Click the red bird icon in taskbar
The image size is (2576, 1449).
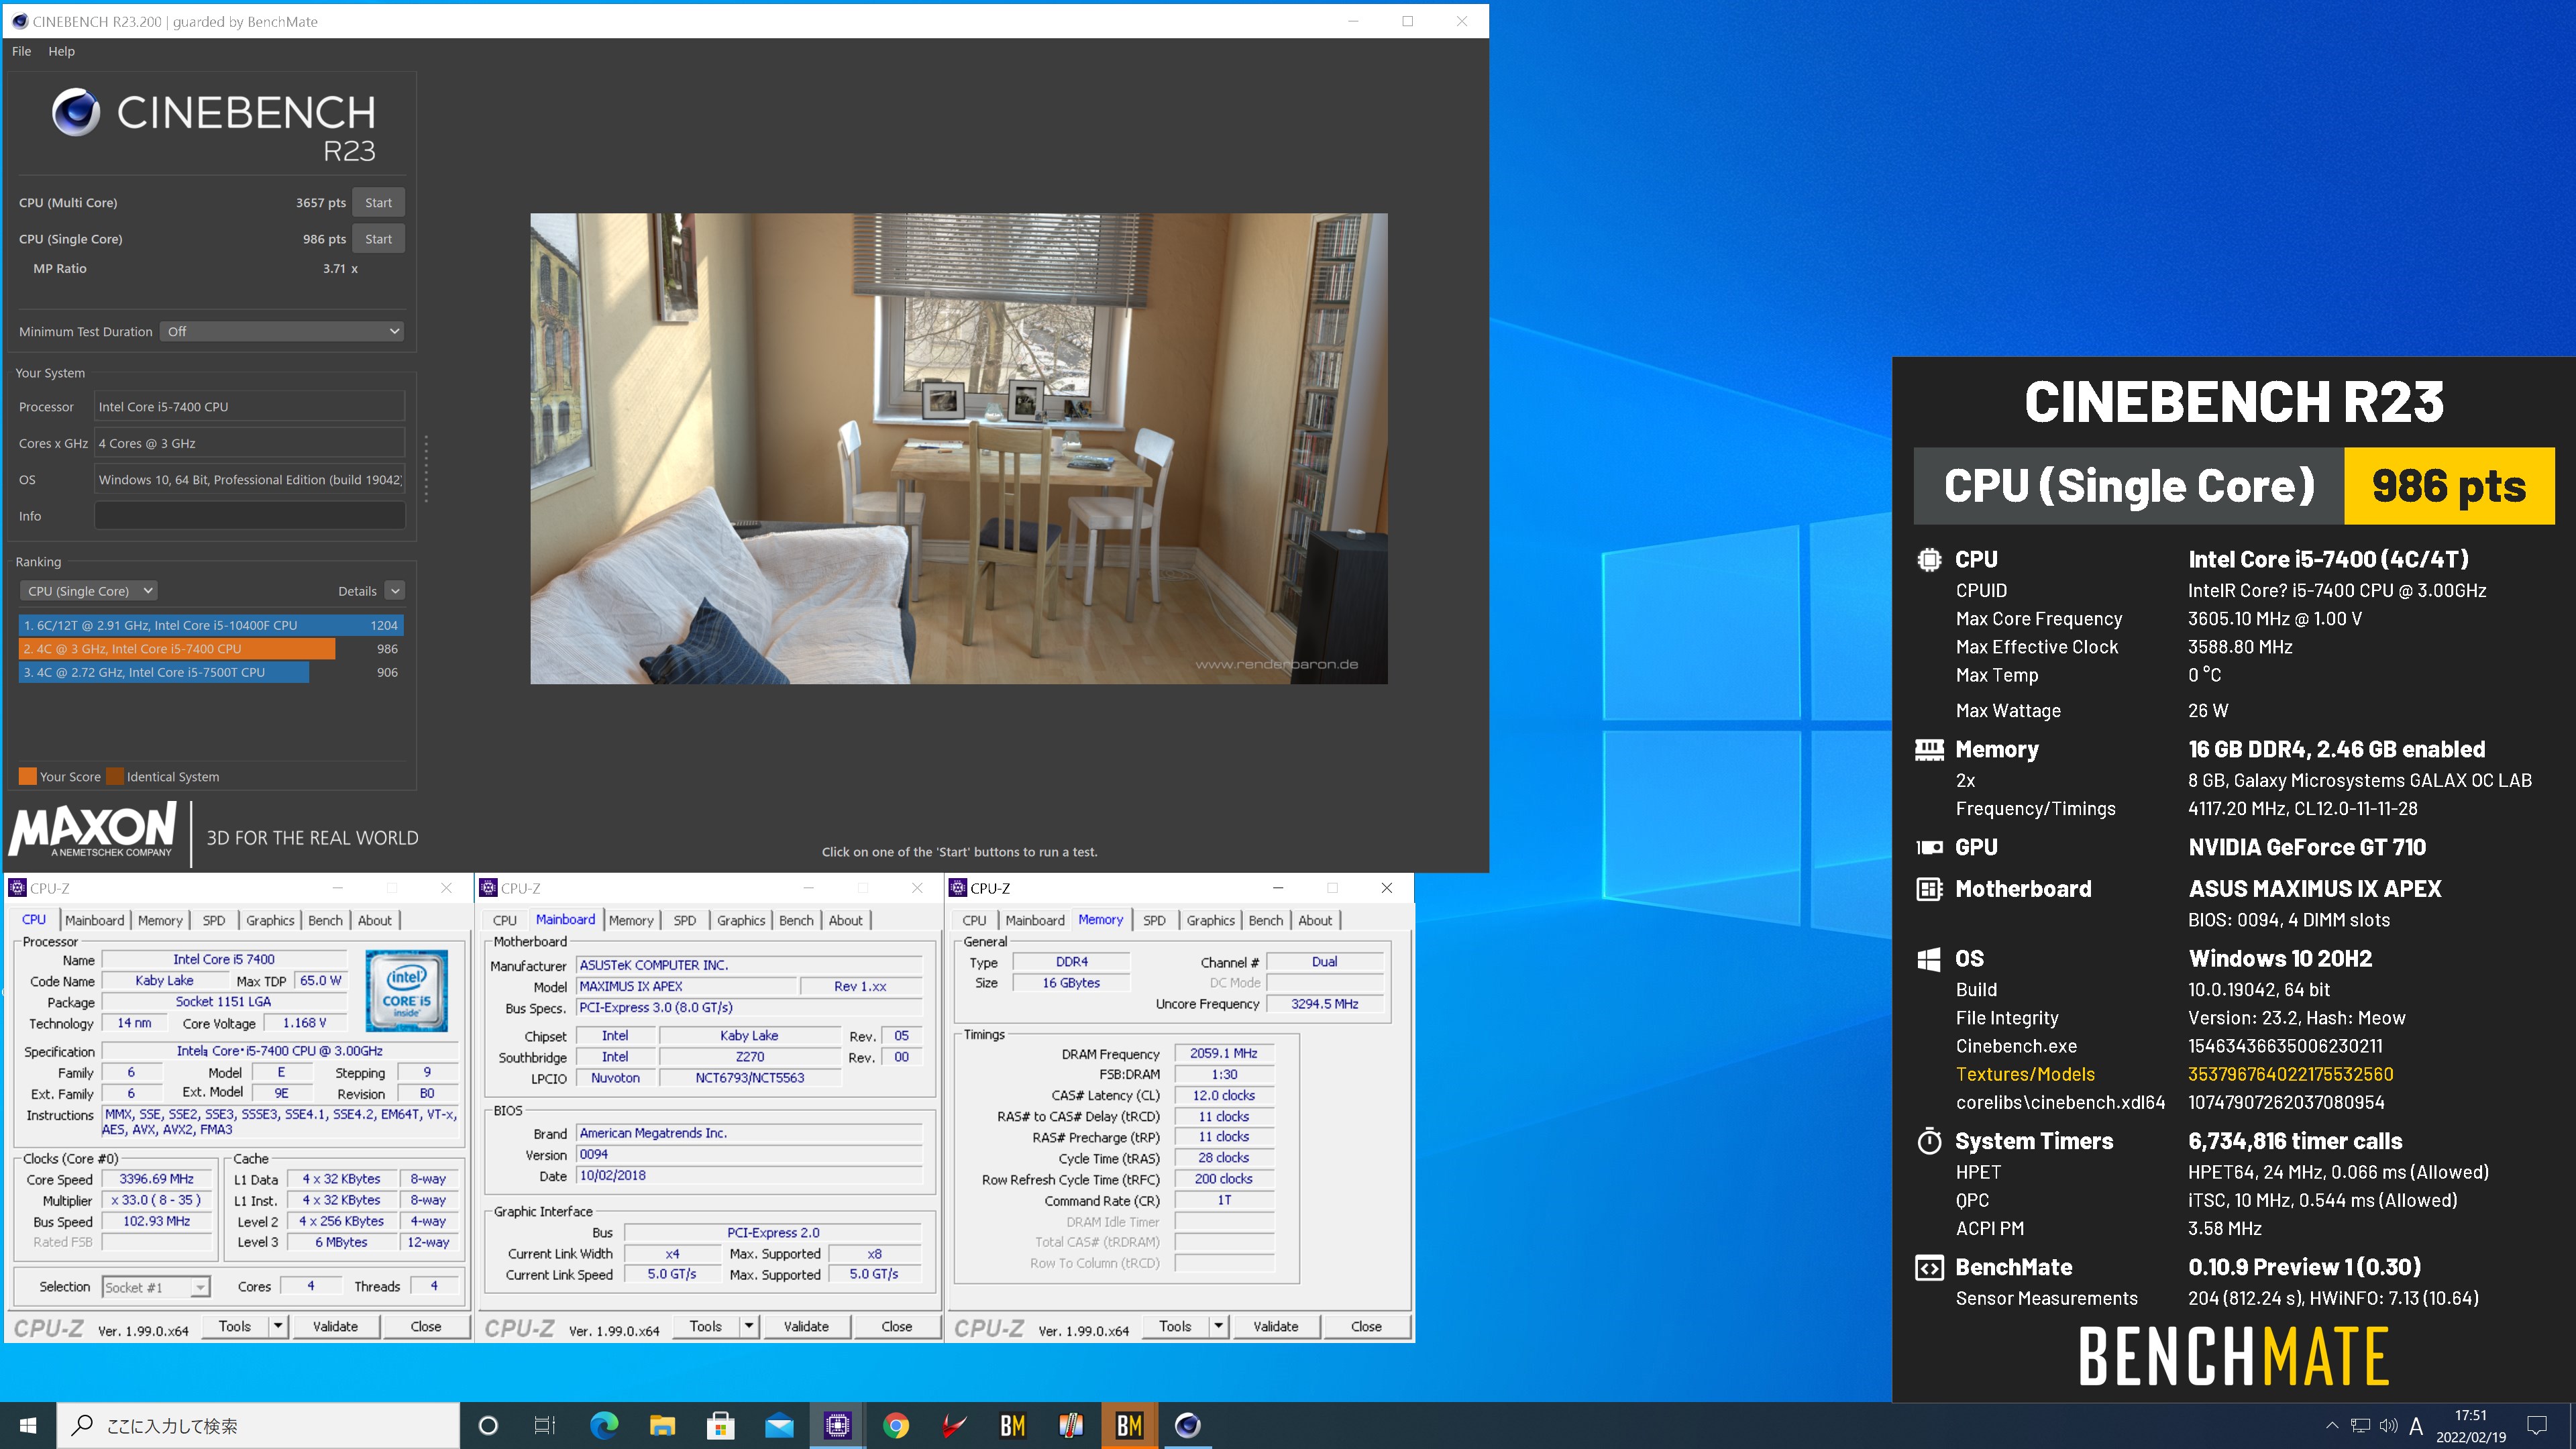click(x=954, y=1425)
